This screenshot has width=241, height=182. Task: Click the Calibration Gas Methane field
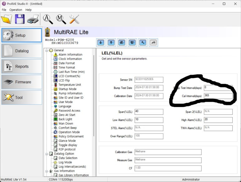pos(168,152)
